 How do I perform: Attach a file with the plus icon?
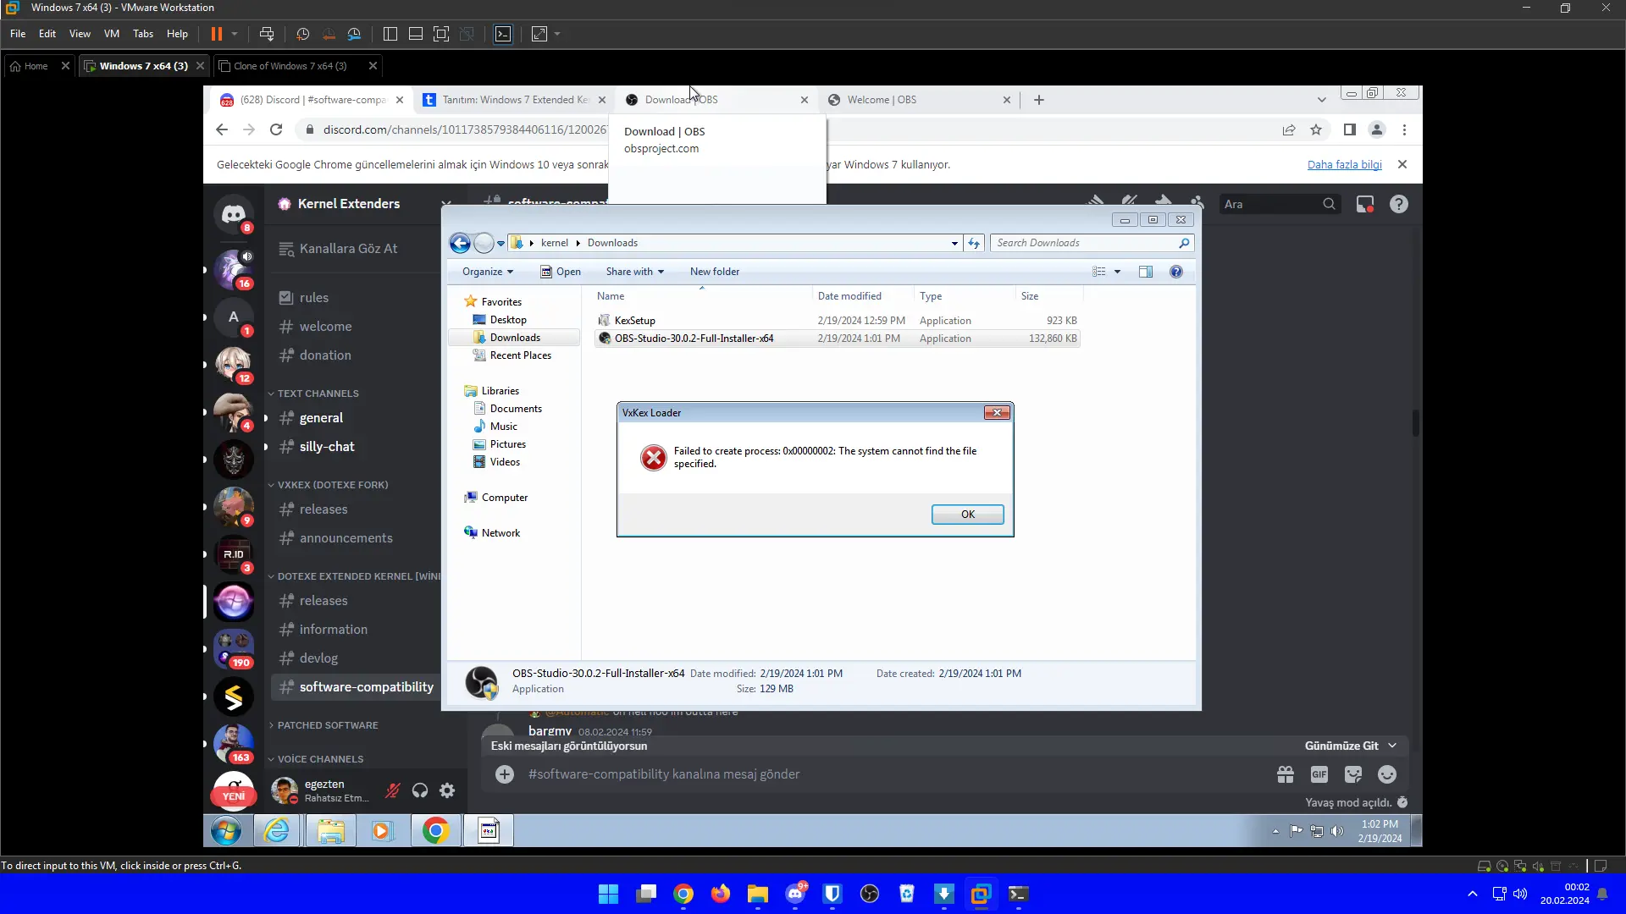click(505, 774)
